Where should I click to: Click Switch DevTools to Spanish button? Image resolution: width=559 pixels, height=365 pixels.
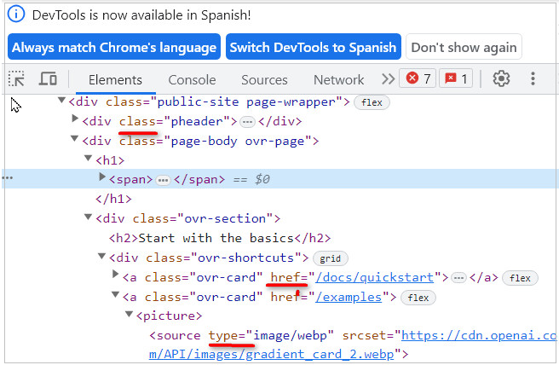coord(313,47)
